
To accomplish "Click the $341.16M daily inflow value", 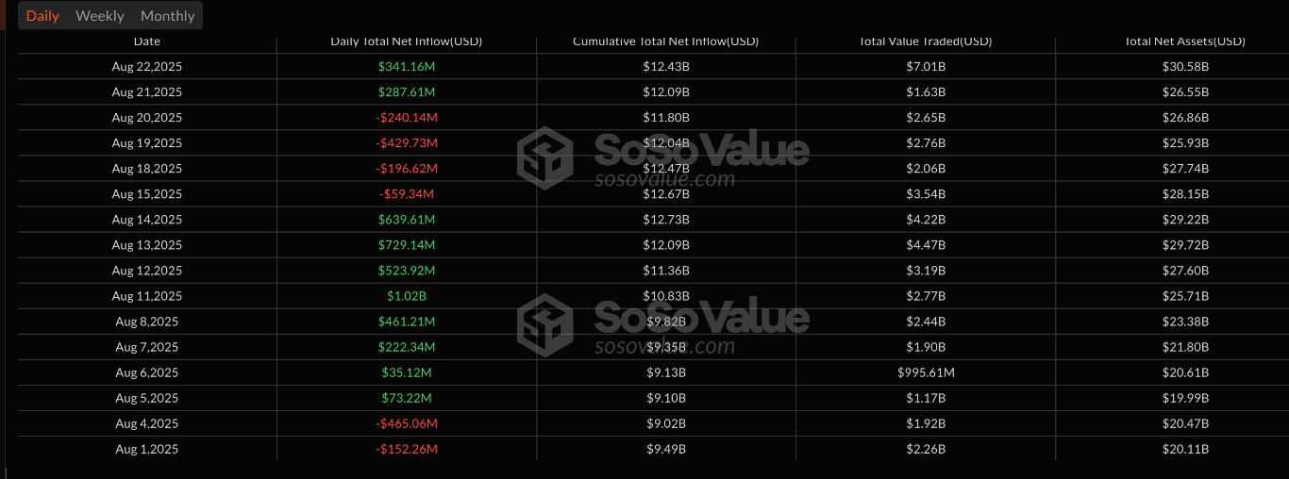I will (x=407, y=67).
